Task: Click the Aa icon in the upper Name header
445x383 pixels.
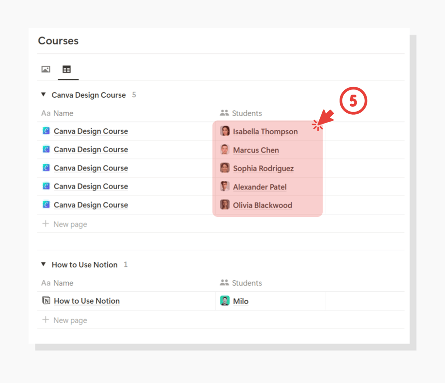Action: 46,113
